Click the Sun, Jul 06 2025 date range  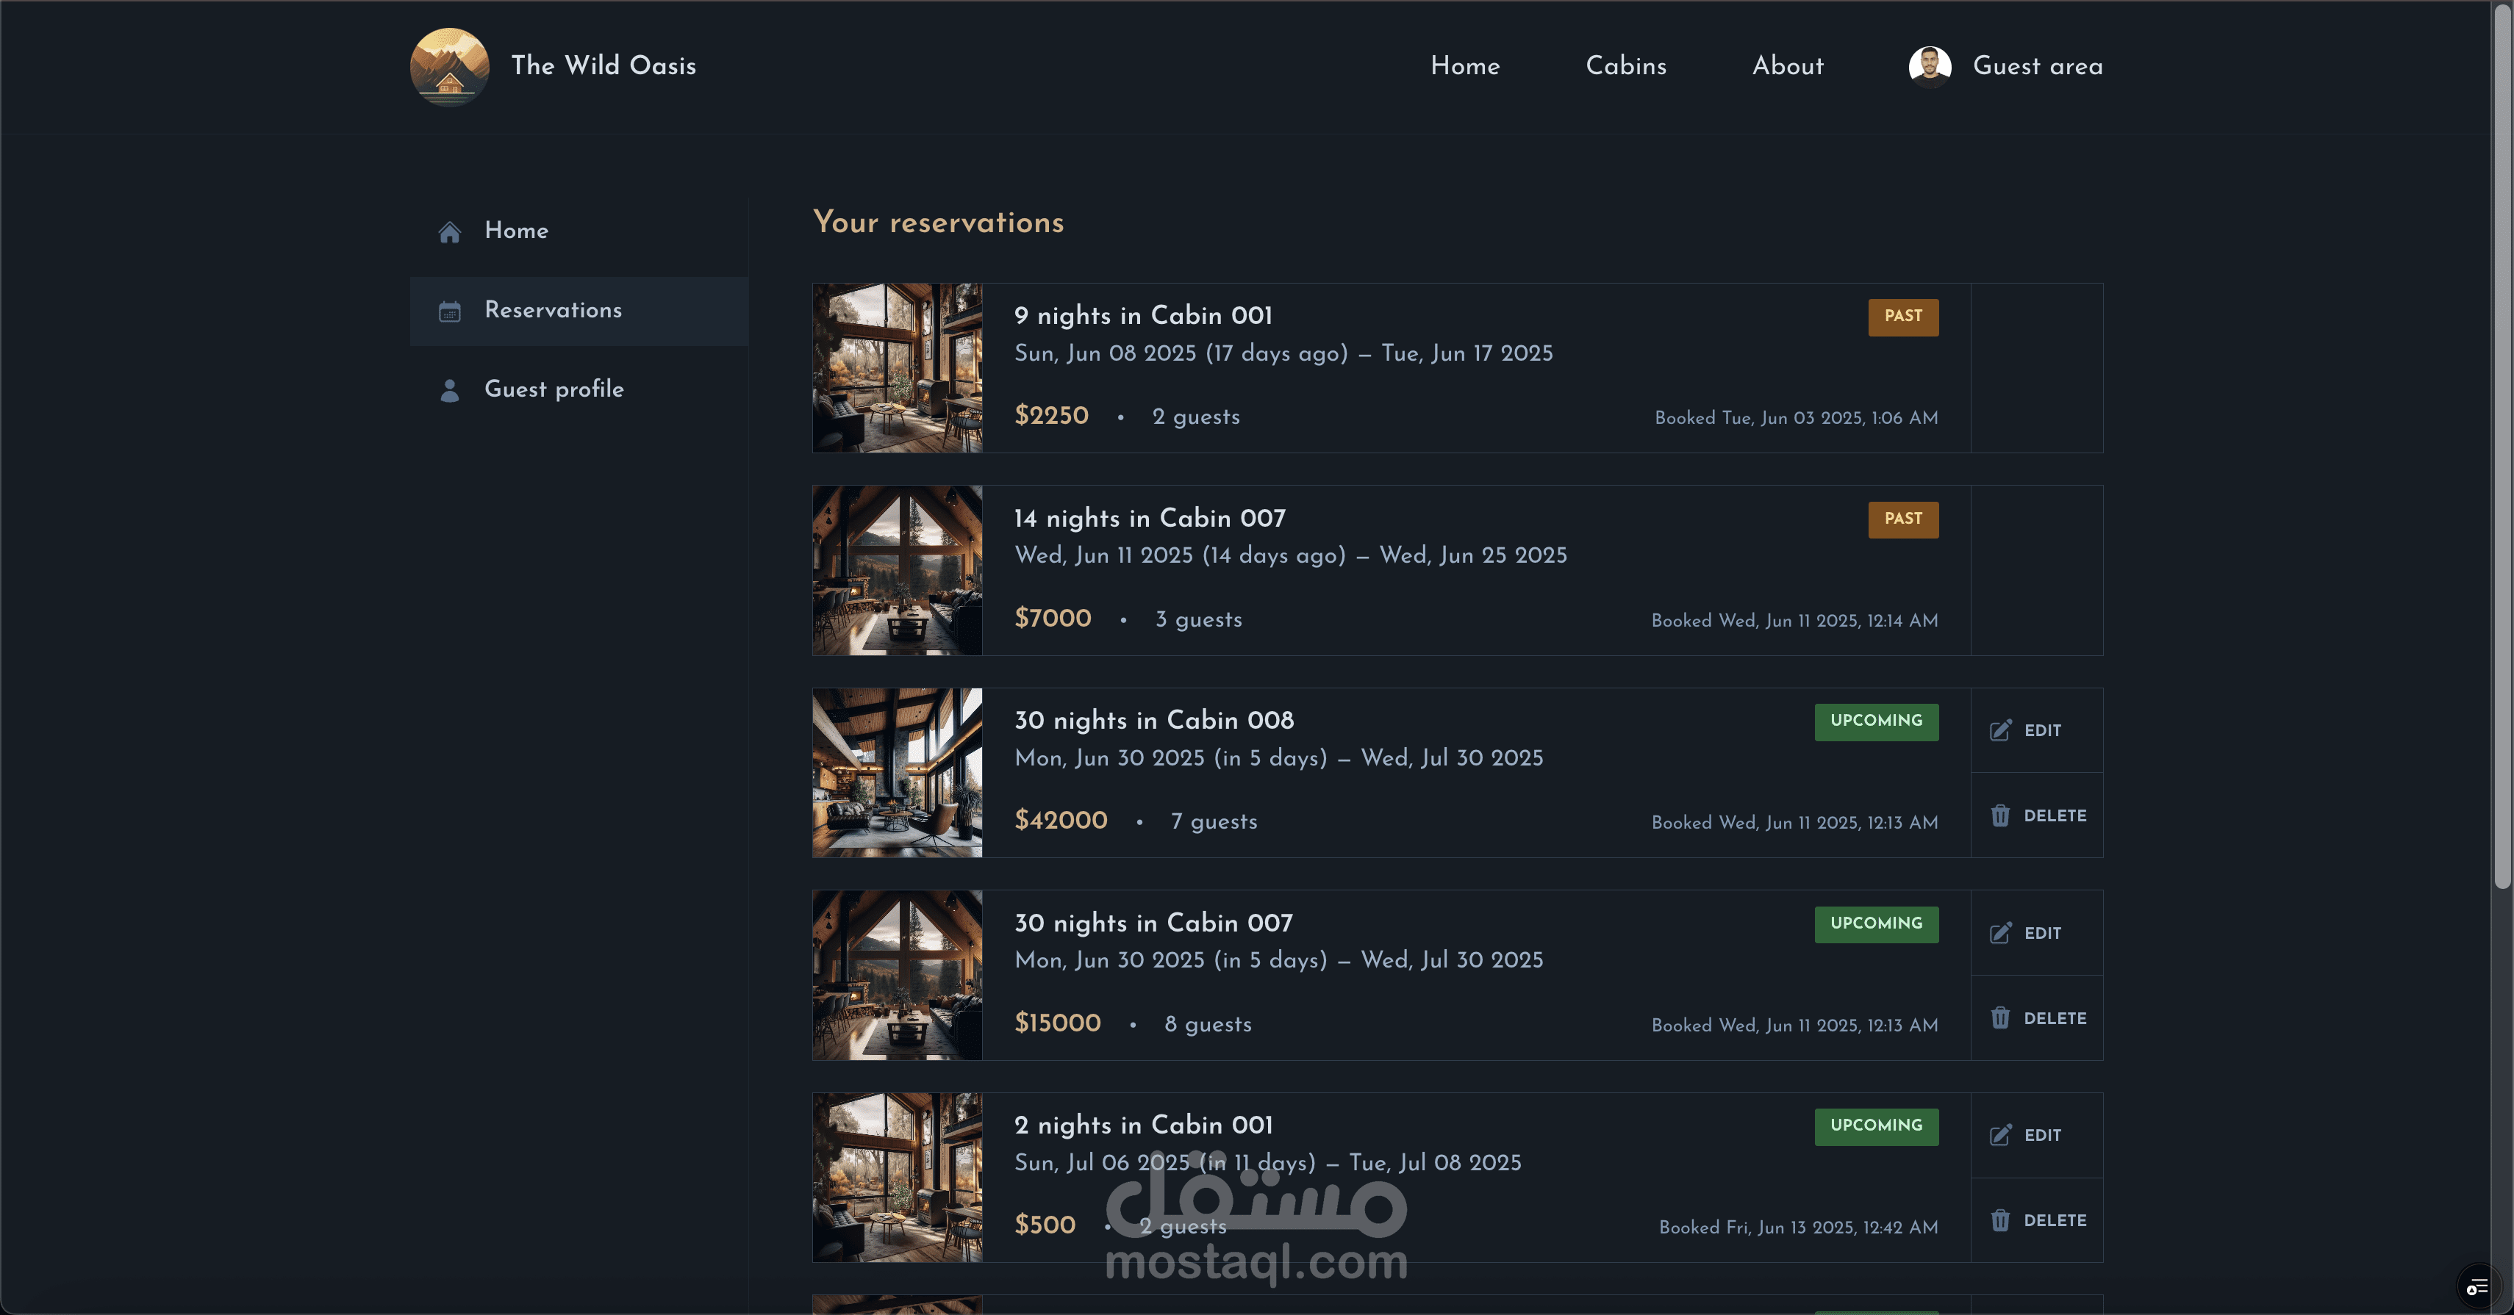(1268, 1163)
